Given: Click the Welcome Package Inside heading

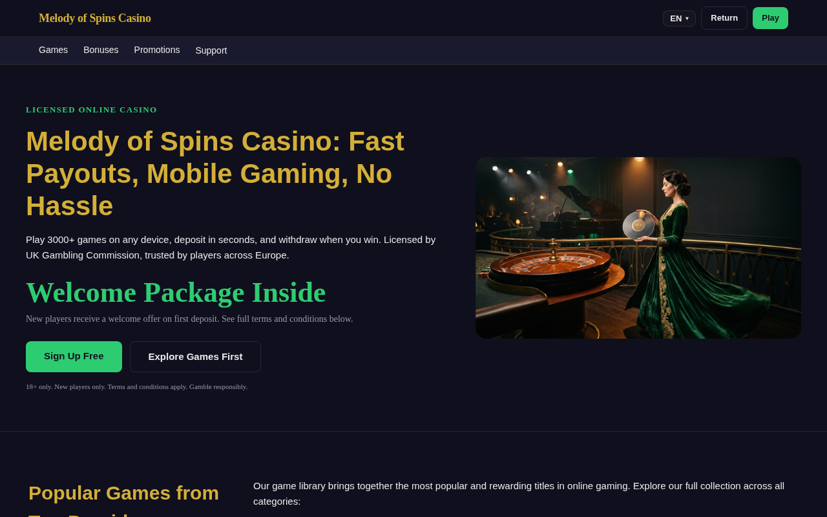Looking at the screenshot, I should coord(176,292).
